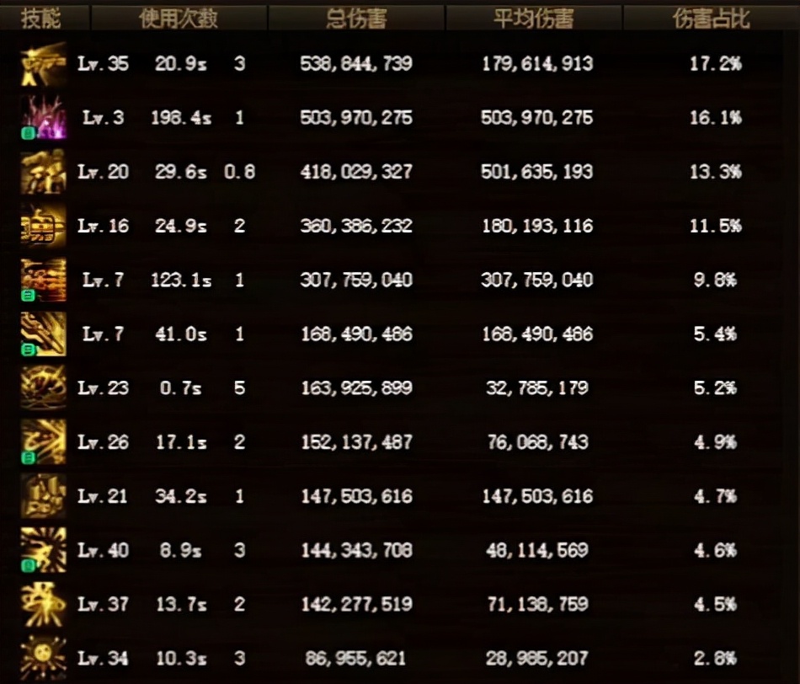The image size is (800, 684).
Task: Select the Lv.34 sun-shaped skill icon
Action: point(43,659)
